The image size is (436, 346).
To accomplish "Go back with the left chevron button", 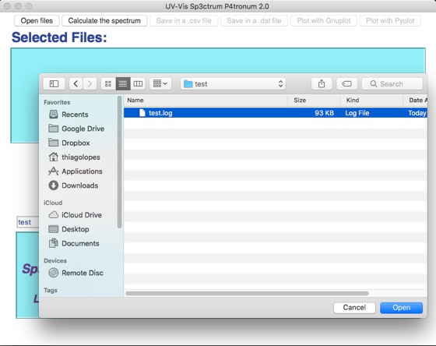I will coord(76,84).
